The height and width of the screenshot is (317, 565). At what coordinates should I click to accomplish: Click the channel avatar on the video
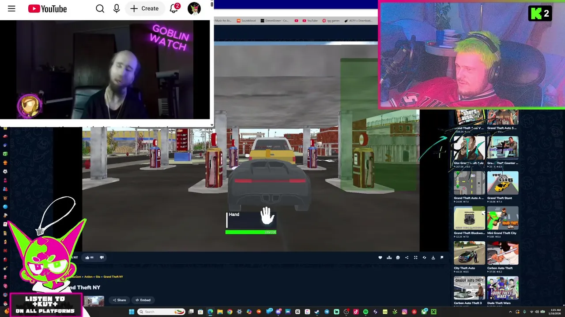30,106
